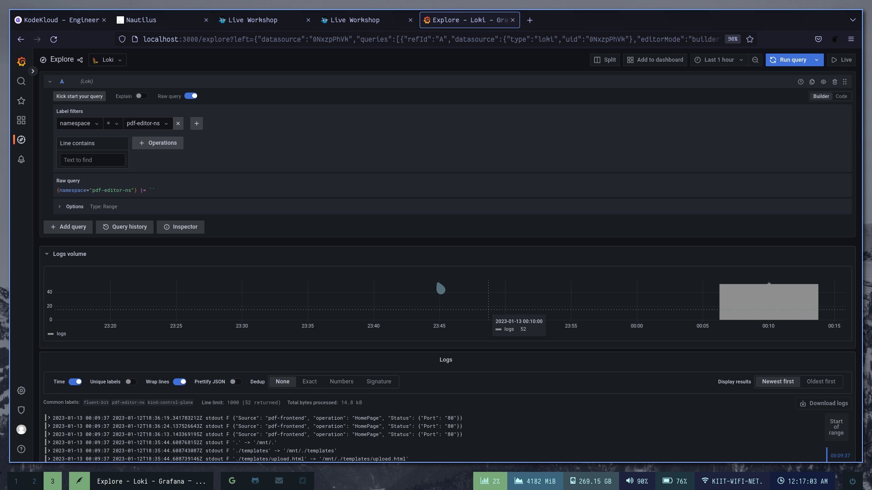Open Help question mark icon in sidebar

21,449
